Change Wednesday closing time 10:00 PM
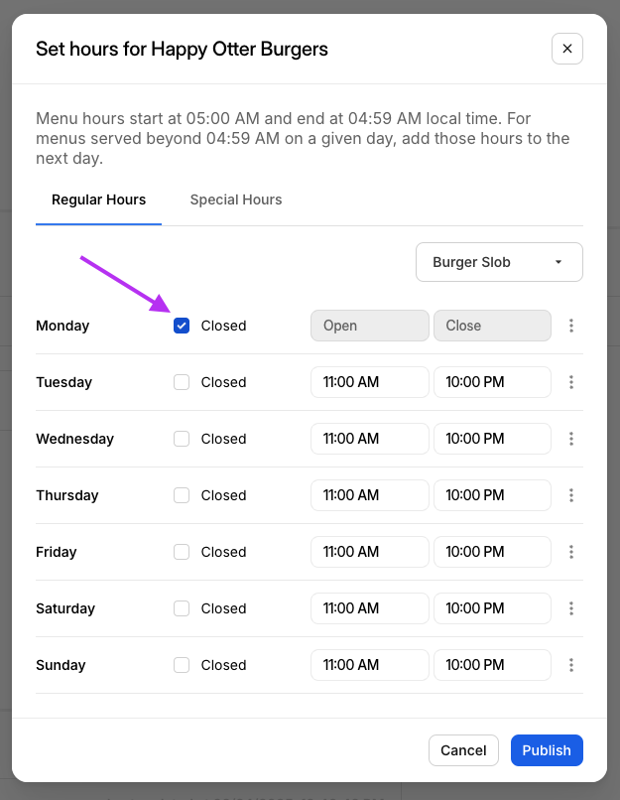620x800 pixels. coord(492,439)
